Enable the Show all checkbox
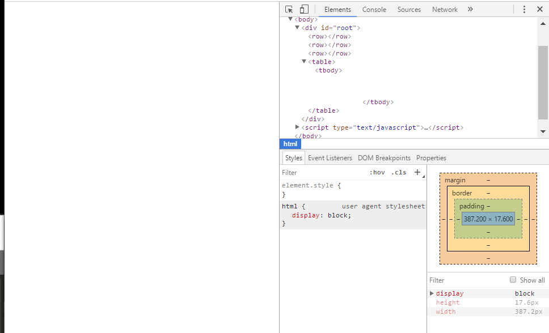The height and width of the screenshot is (333, 549). click(x=513, y=280)
